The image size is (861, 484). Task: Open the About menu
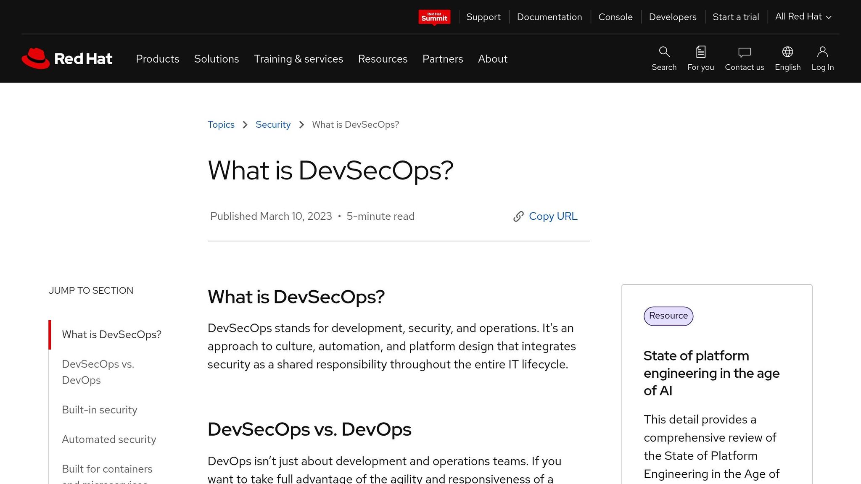coord(493,59)
